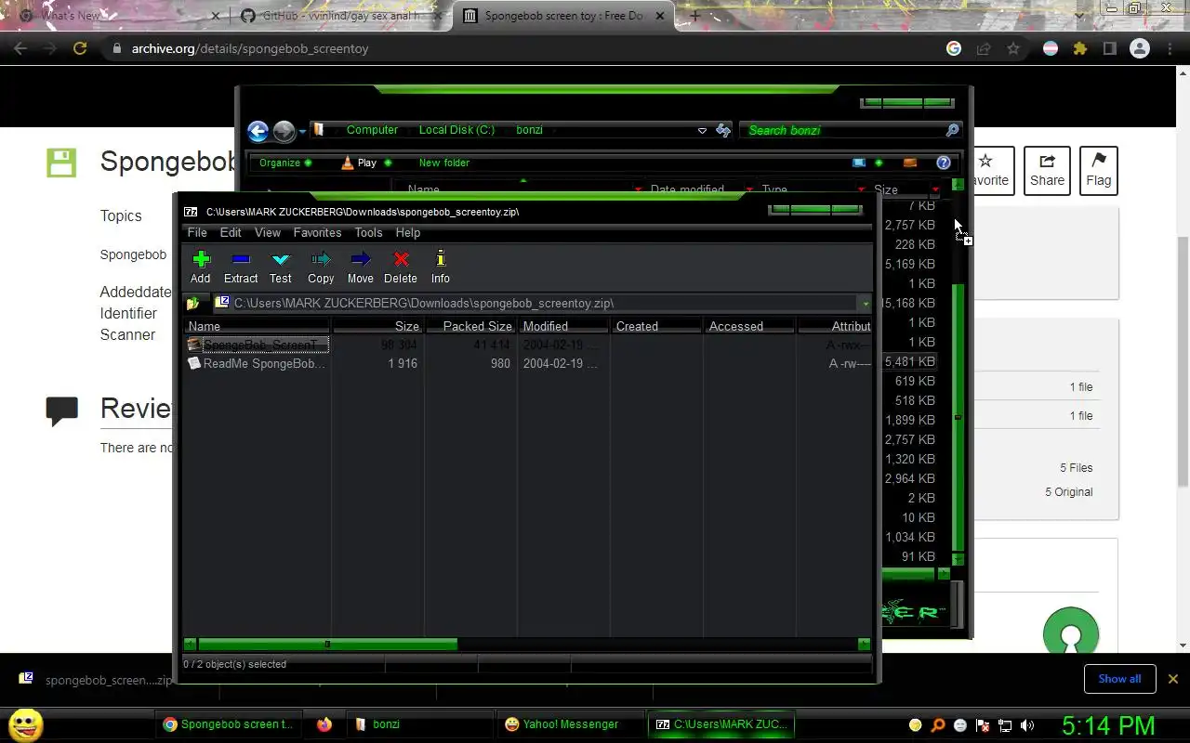Screen dimensions: 1190x743
Task: Open a new Chrome tab
Action: coord(694,16)
